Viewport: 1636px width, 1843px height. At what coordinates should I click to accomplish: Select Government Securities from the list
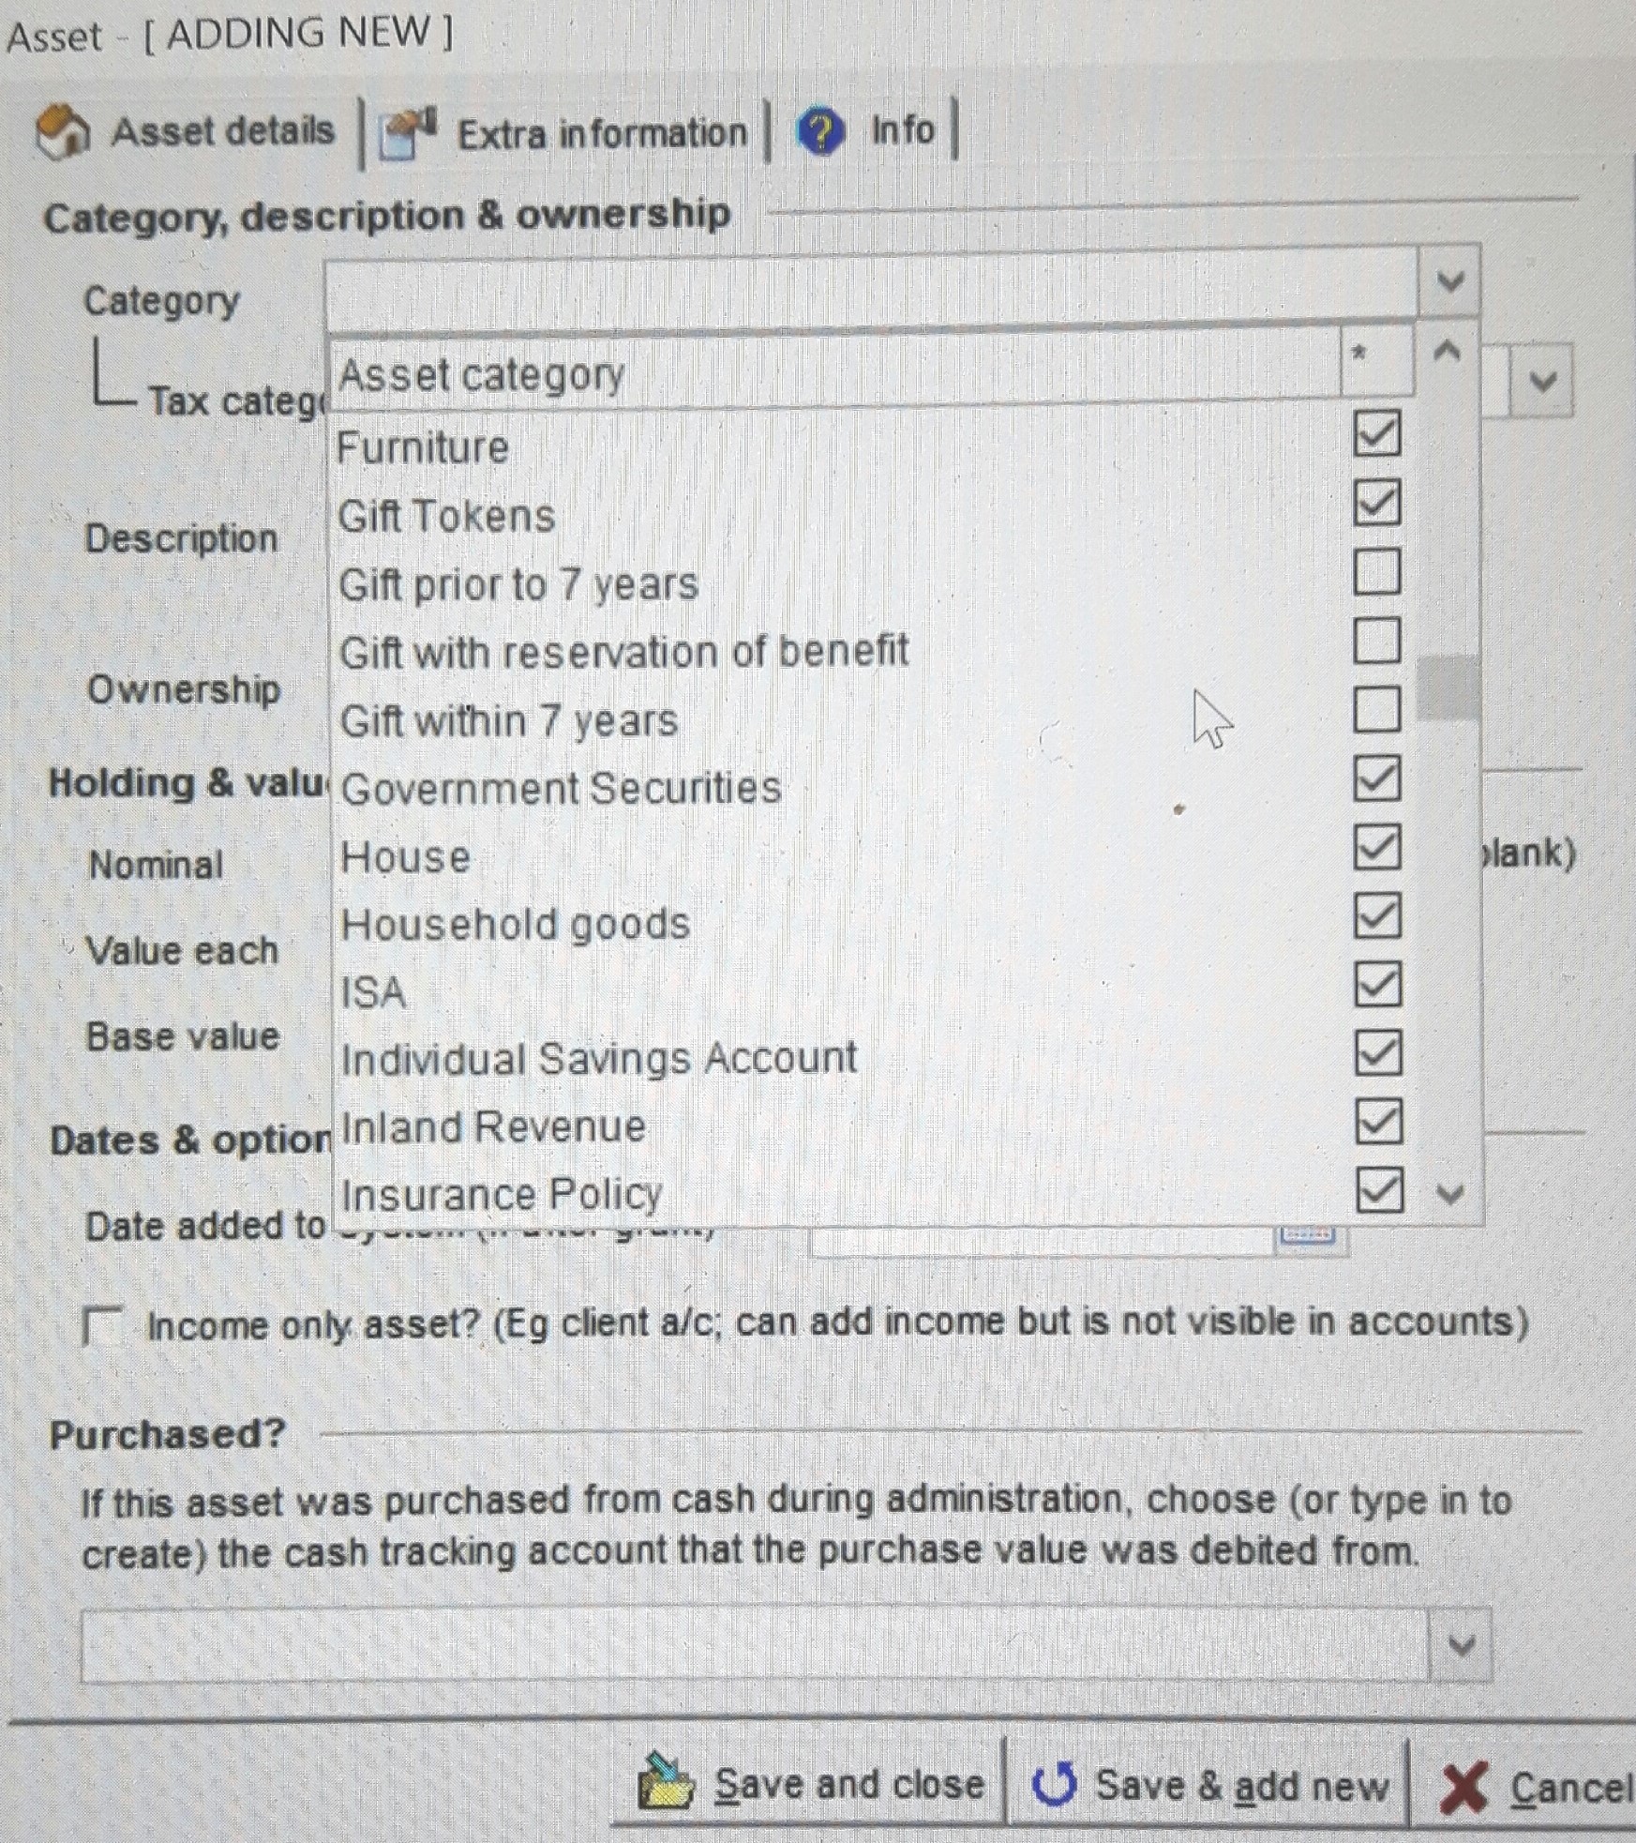[561, 788]
